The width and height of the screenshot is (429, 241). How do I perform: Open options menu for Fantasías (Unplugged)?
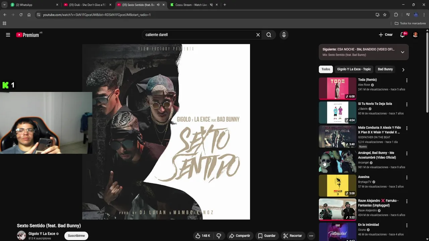point(407,201)
